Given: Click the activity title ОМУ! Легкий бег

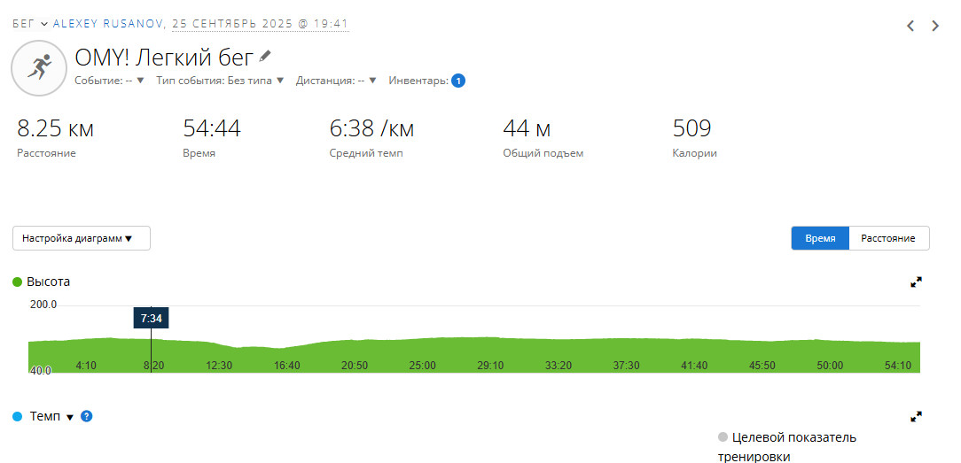Looking at the screenshot, I should (x=164, y=58).
